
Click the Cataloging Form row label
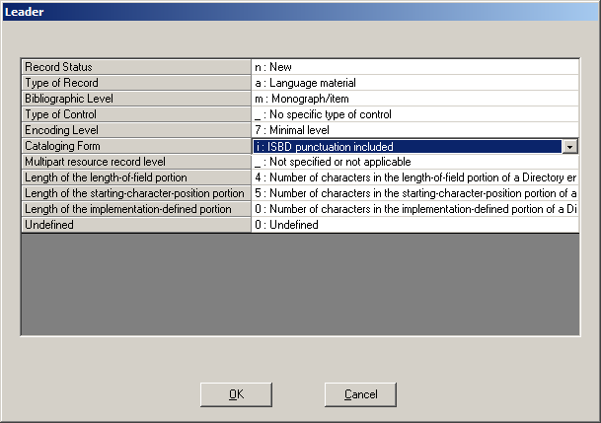point(136,146)
